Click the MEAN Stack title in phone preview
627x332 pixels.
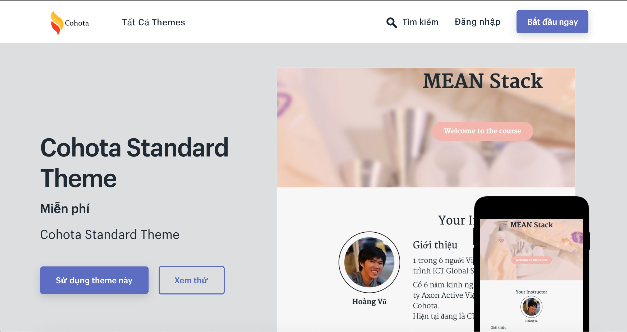pos(531,225)
